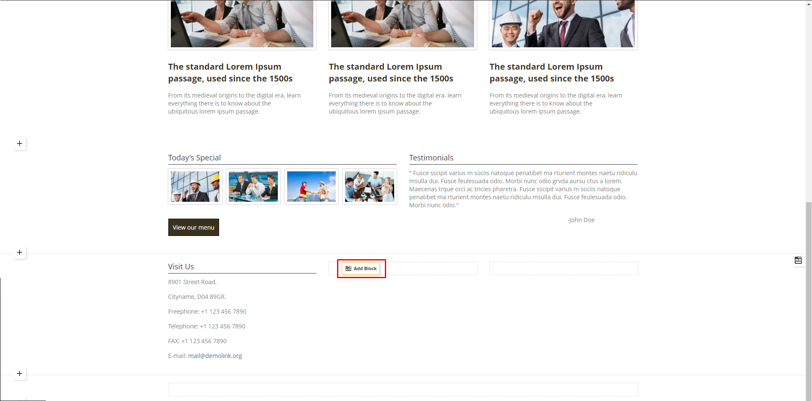
Task: Click the empty block placeholder in third footer column
Action: (x=564, y=268)
